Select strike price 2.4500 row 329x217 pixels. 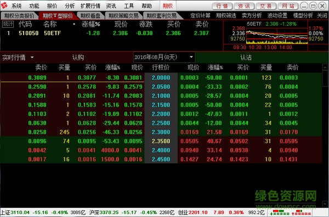pyautogui.click(x=161, y=159)
